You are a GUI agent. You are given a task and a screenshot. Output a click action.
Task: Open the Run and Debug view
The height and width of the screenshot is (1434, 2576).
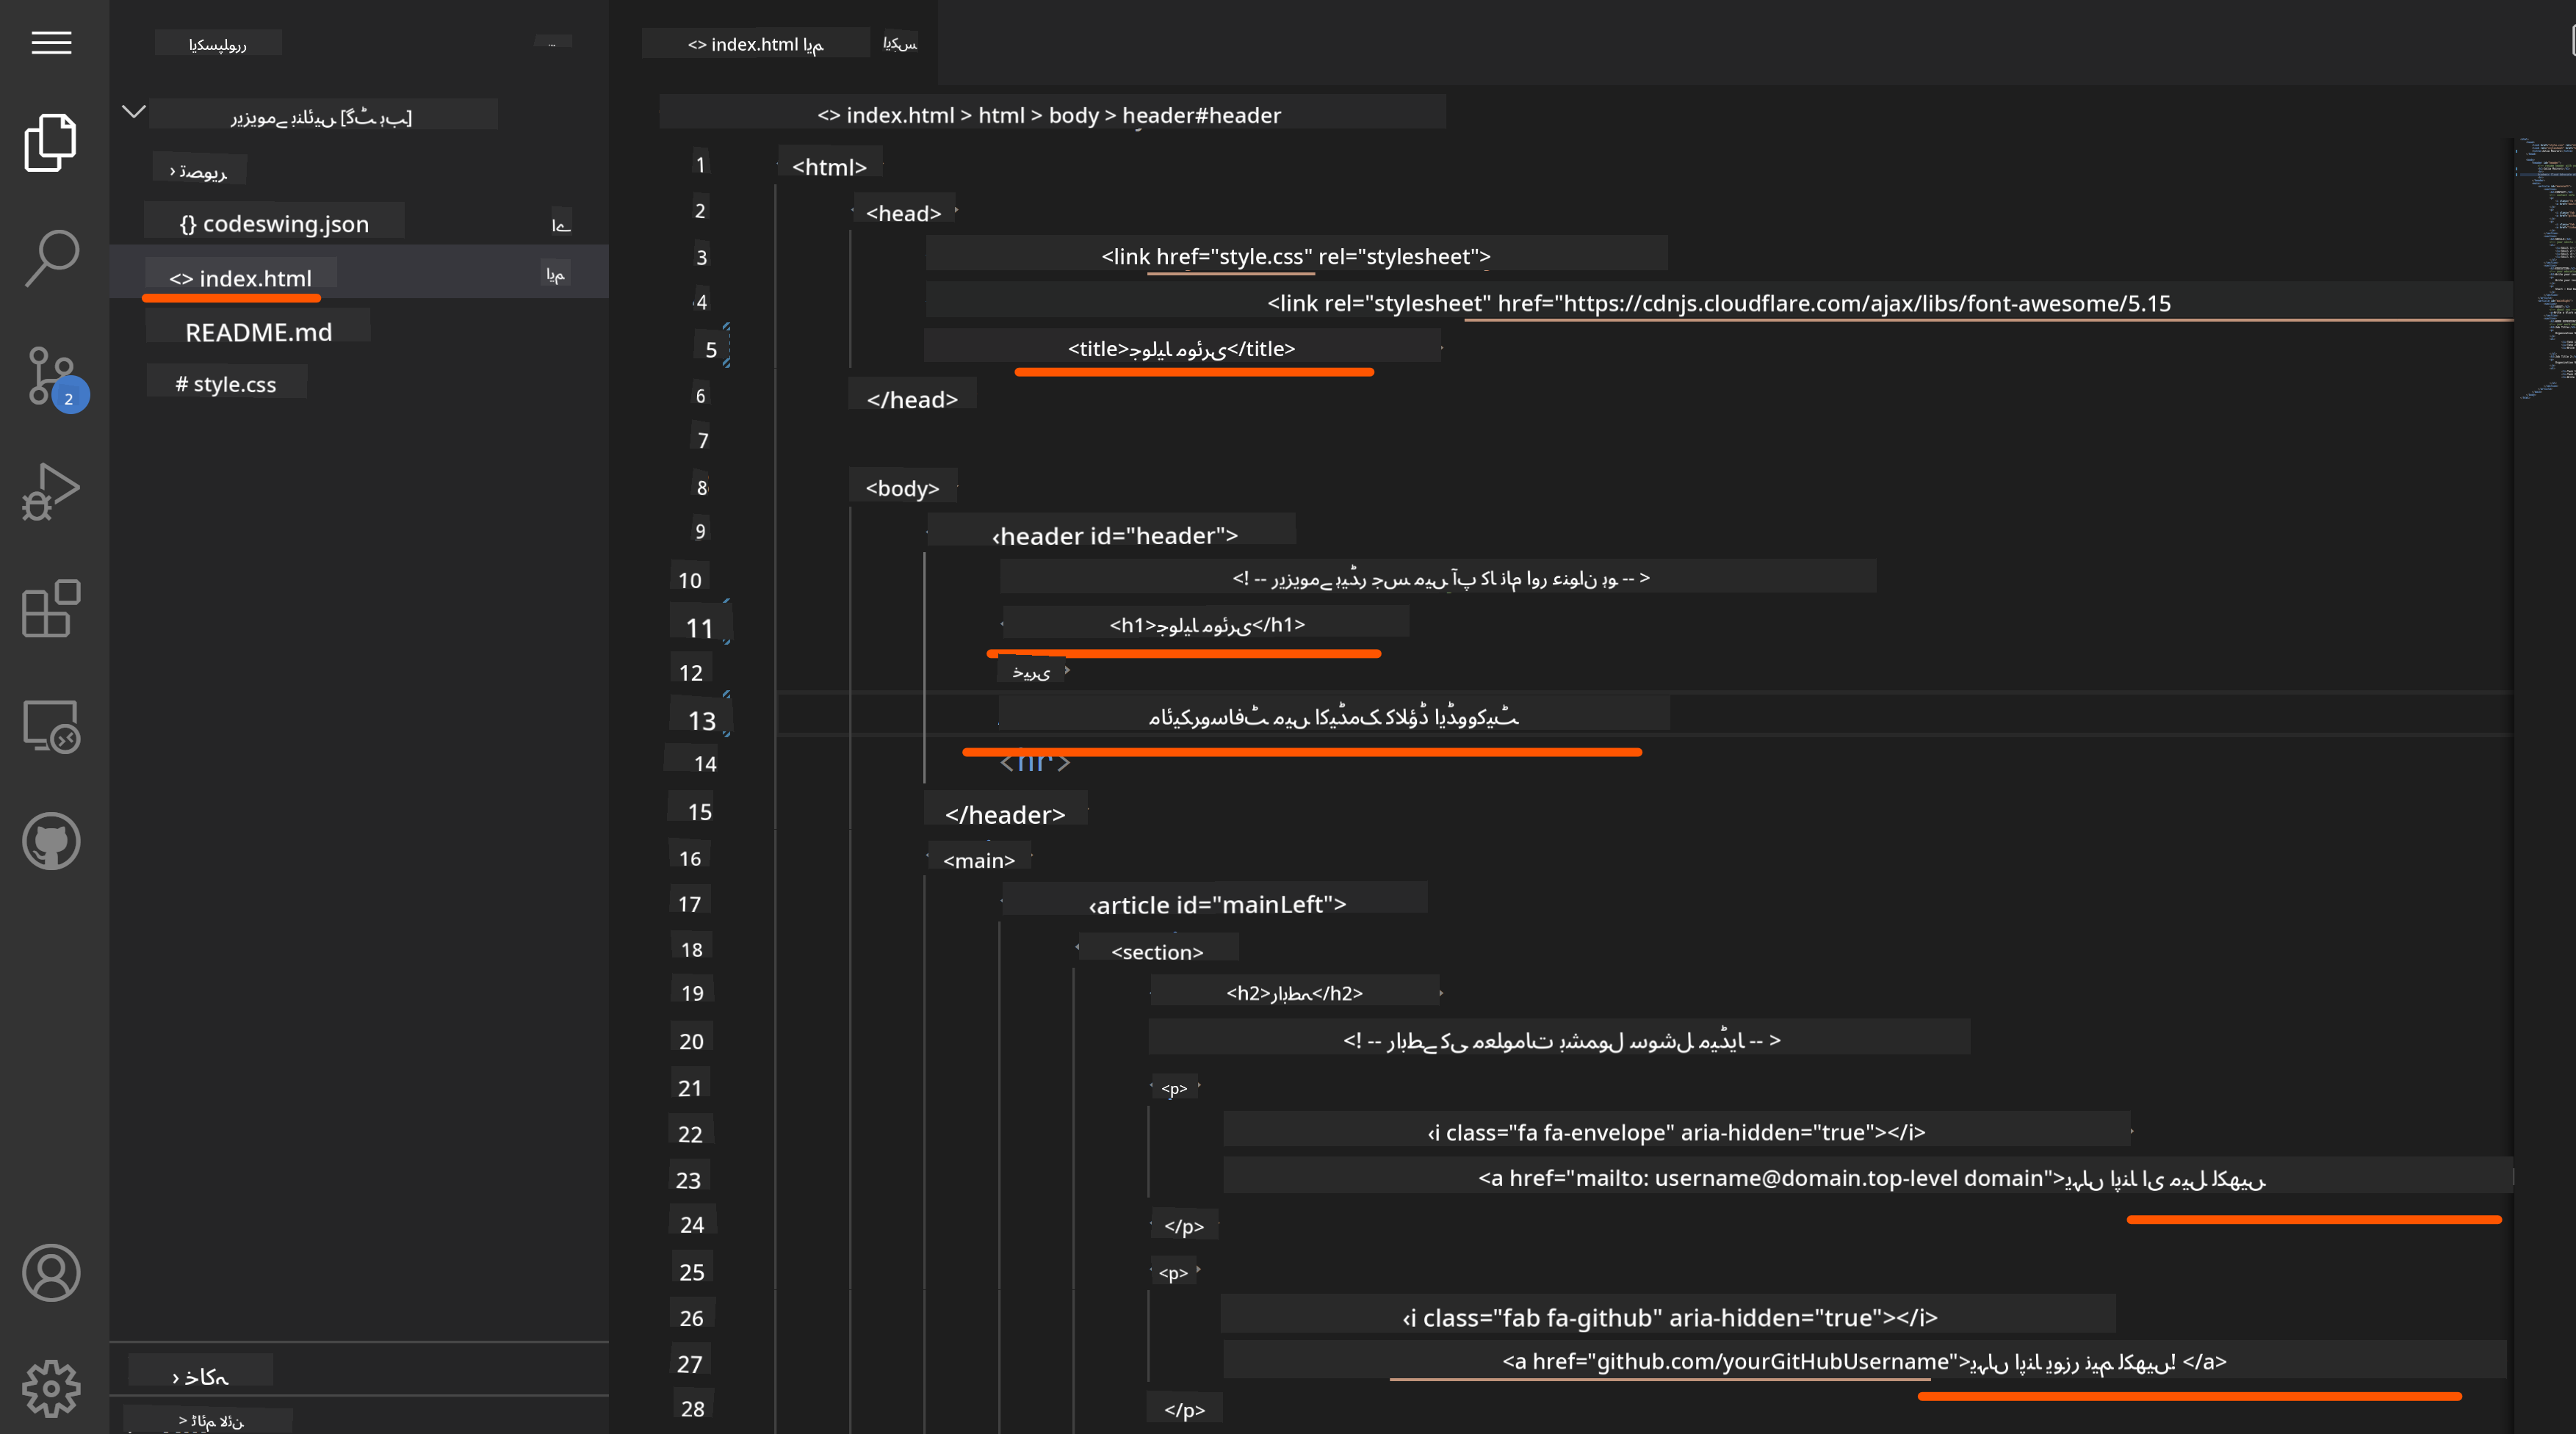point(51,492)
